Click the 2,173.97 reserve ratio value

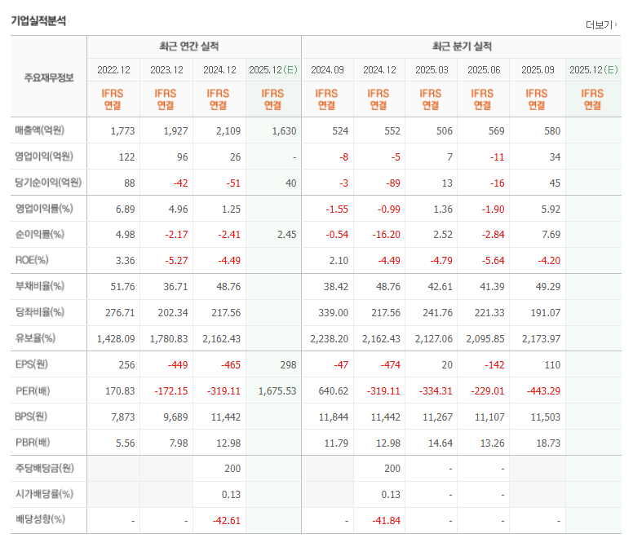point(541,339)
